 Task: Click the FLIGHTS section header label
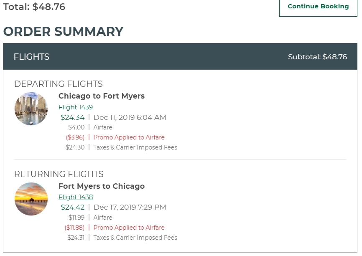31,57
